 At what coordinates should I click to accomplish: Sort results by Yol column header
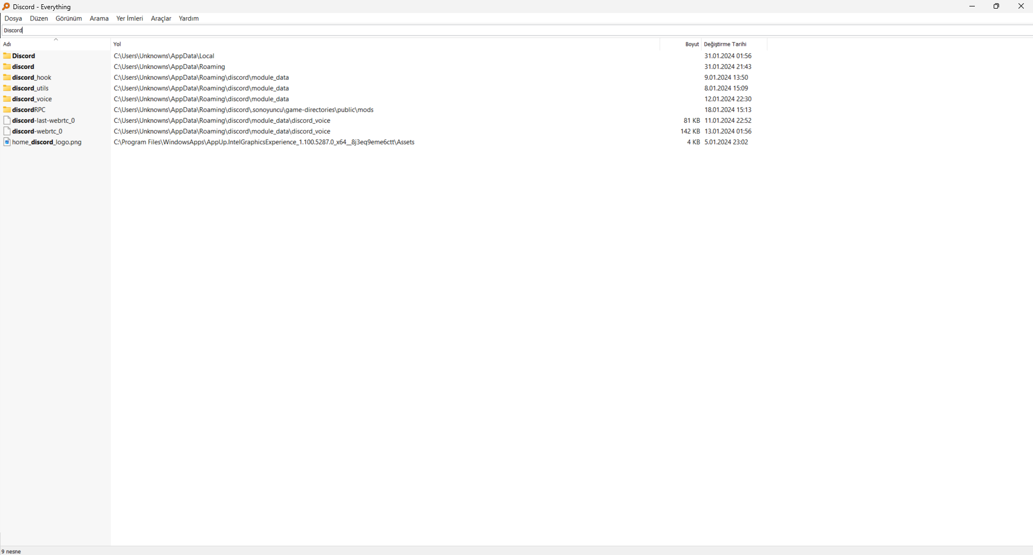click(x=385, y=44)
